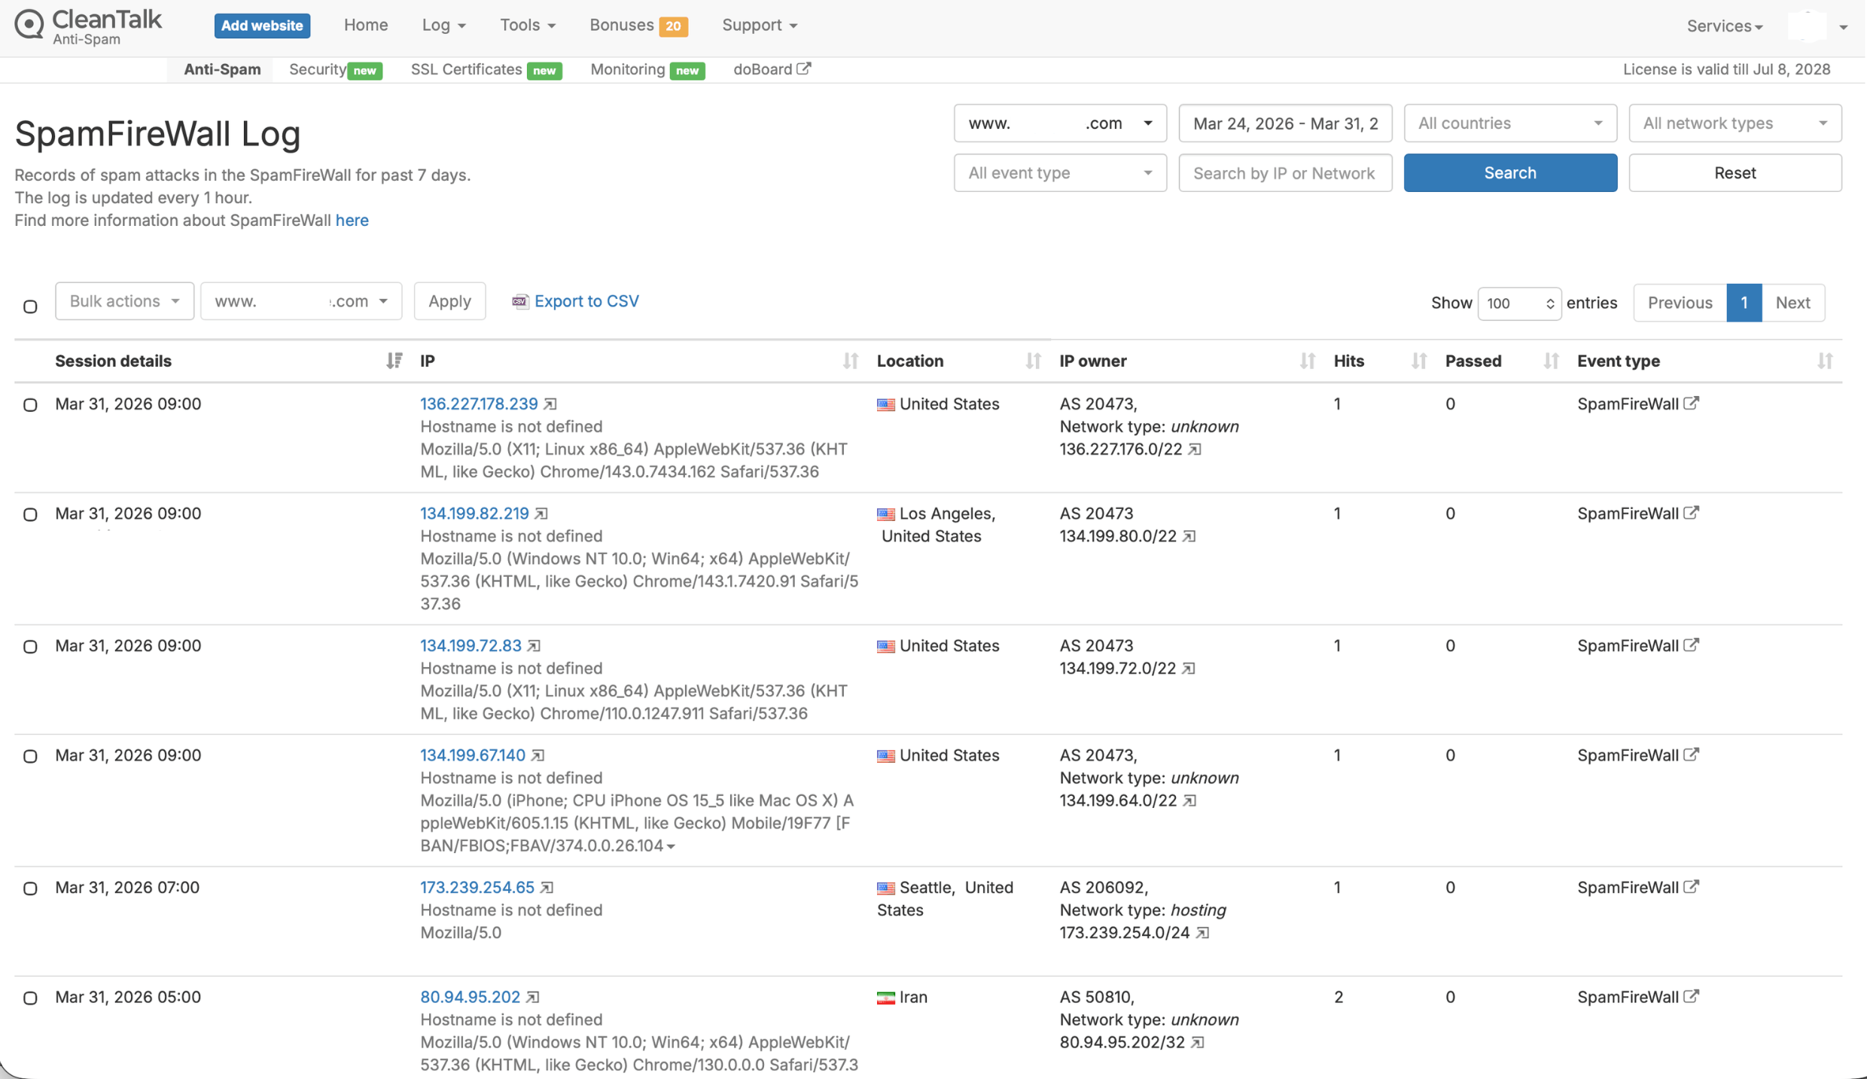The width and height of the screenshot is (1867, 1079).
Task: Click SpamFireWall external link icon in 173.239.254.65 row
Action: coord(1692,887)
